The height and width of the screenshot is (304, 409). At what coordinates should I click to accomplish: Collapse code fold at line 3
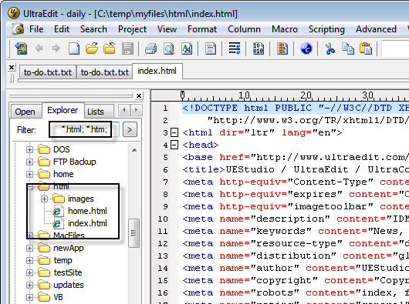[174, 132]
